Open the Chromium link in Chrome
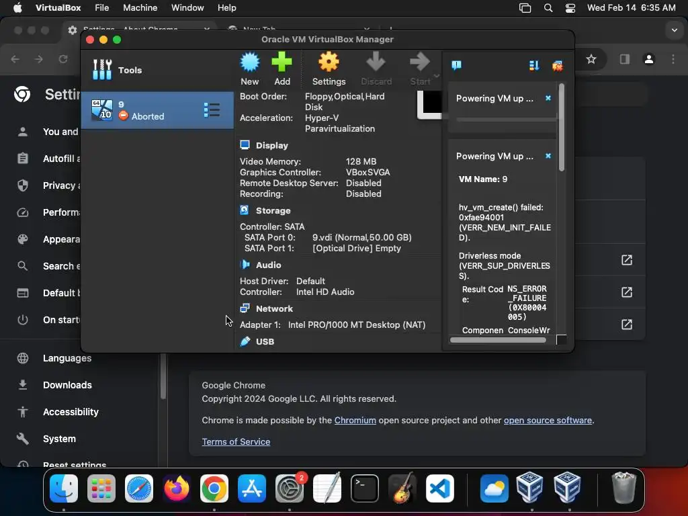The height and width of the screenshot is (516, 688). tap(355, 421)
